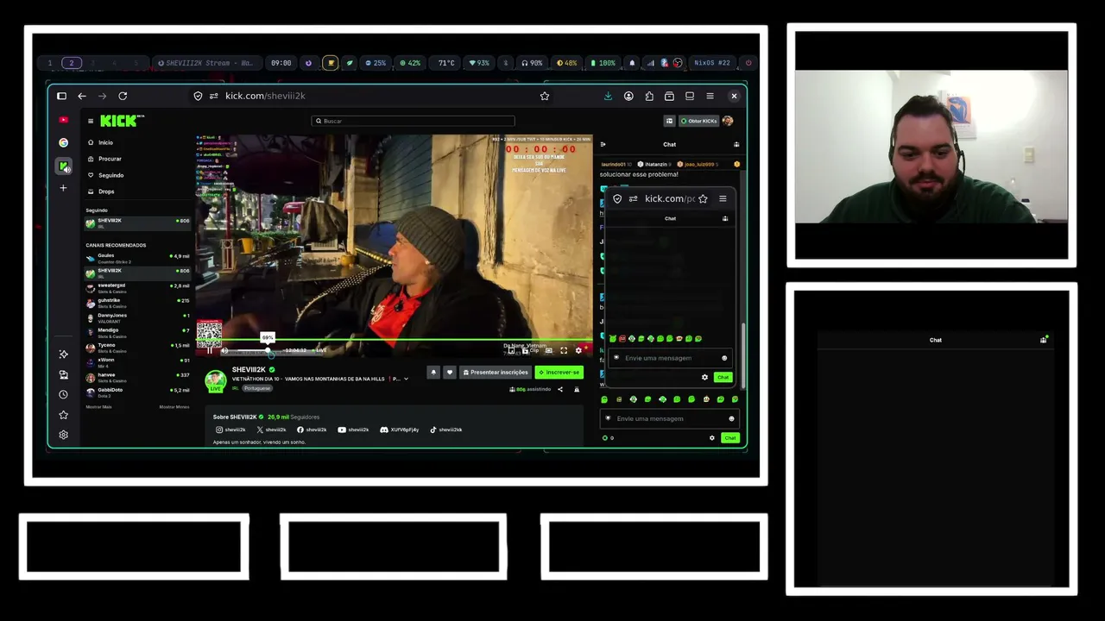Open bookmarks star in browser sidebar
The height and width of the screenshot is (621, 1105).
(x=63, y=415)
